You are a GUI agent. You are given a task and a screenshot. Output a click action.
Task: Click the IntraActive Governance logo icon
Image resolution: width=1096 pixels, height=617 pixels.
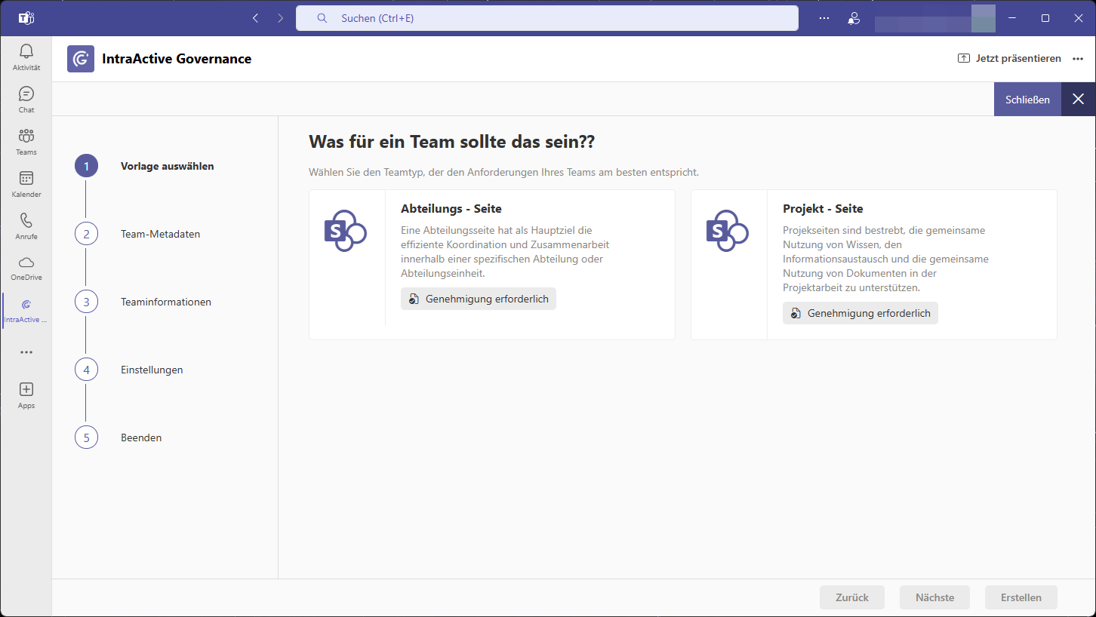point(81,59)
